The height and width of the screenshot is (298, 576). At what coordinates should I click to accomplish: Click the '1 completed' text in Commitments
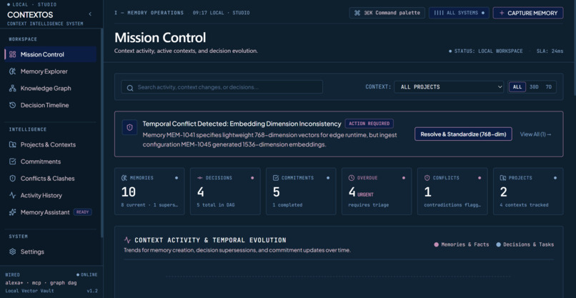click(287, 204)
